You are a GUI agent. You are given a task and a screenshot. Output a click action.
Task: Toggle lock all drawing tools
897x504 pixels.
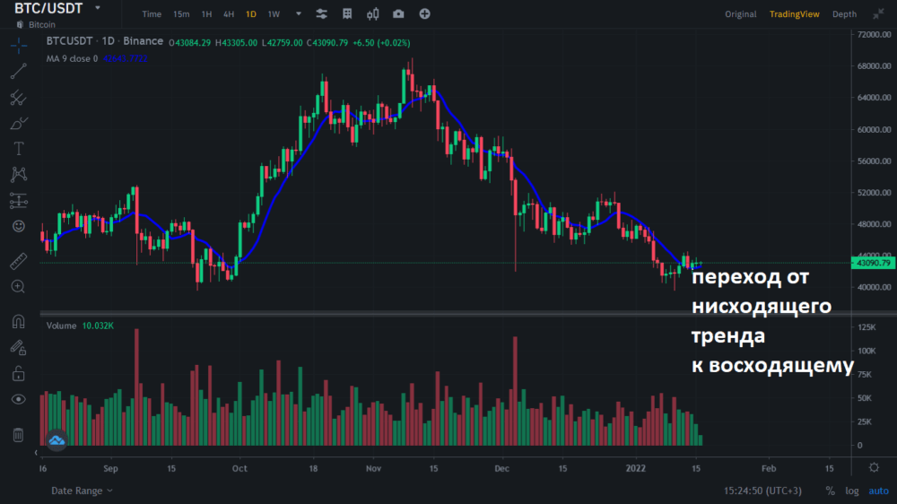pyautogui.click(x=18, y=373)
